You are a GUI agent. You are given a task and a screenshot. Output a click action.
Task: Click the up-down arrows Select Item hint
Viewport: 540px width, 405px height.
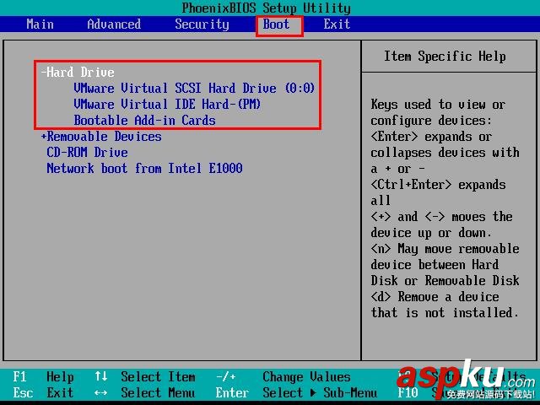tap(145, 377)
